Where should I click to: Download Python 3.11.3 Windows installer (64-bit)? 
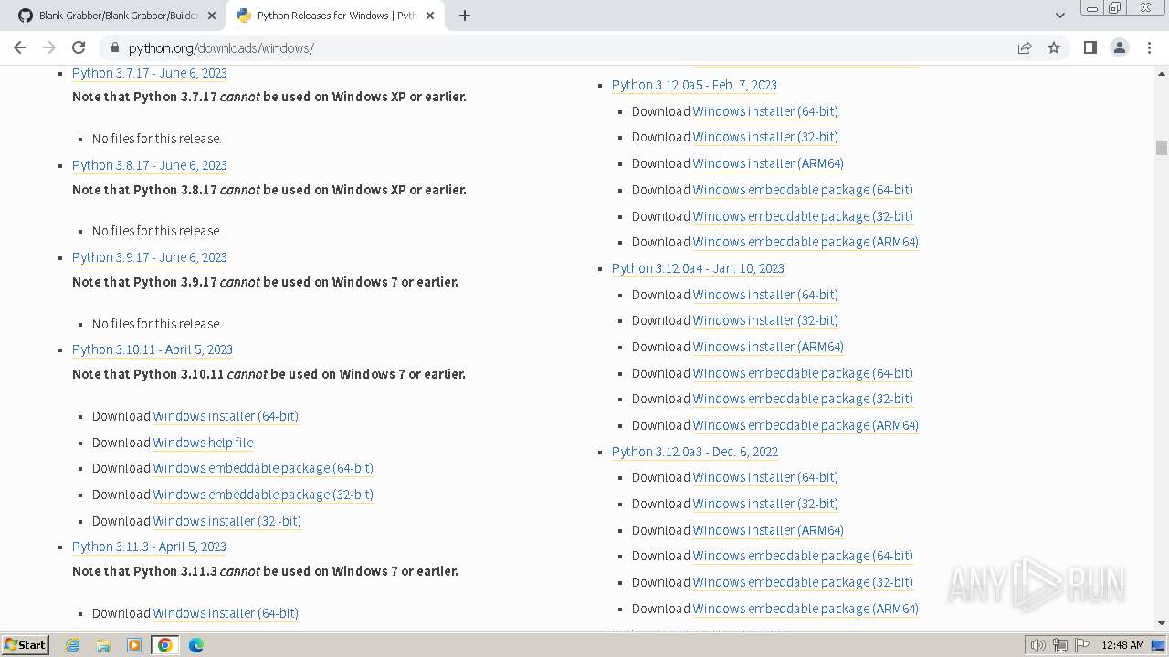(x=226, y=613)
